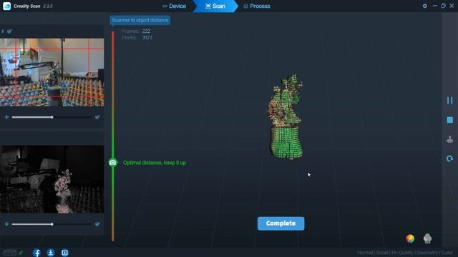Image resolution: width=458 pixels, height=257 pixels.
Task: Click the device connection indicator in status bar
Action: click(9, 253)
